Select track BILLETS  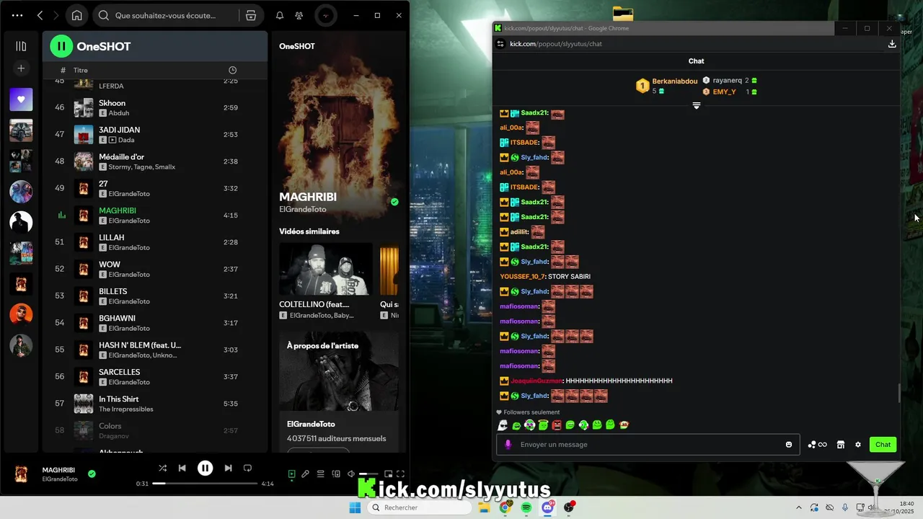point(155,296)
